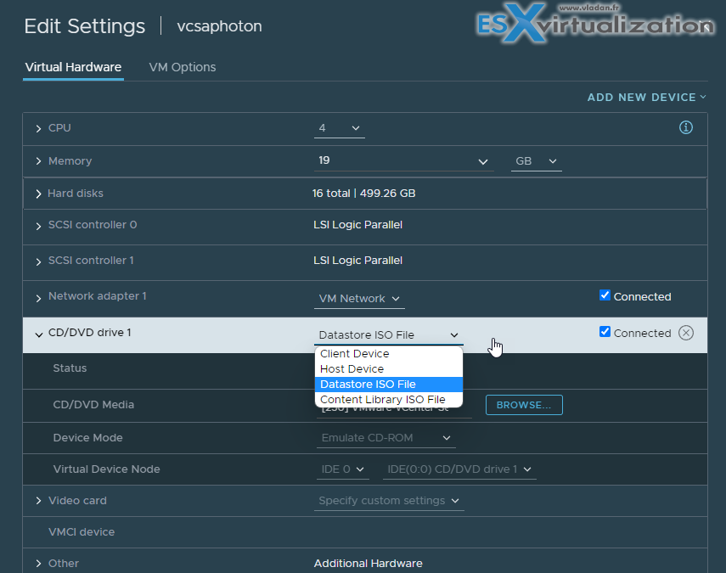This screenshot has height=573, width=726.
Task: Toggle Network adapter 1 Connected checkbox
Action: coord(605,295)
